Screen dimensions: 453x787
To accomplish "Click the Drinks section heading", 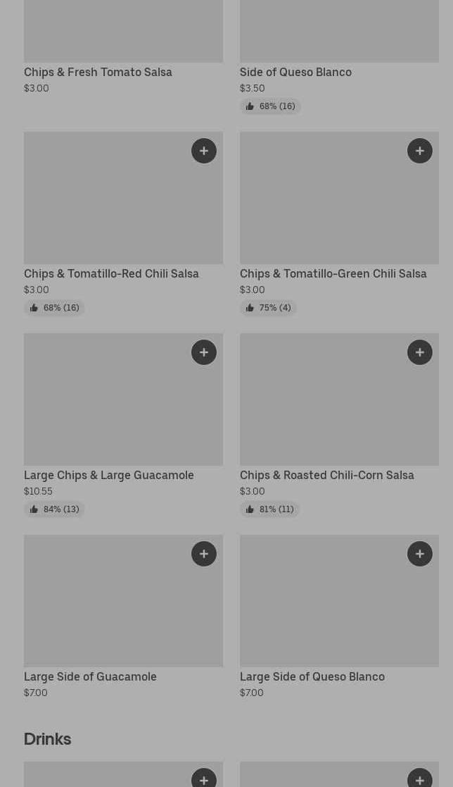I will [x=47, y=738].
